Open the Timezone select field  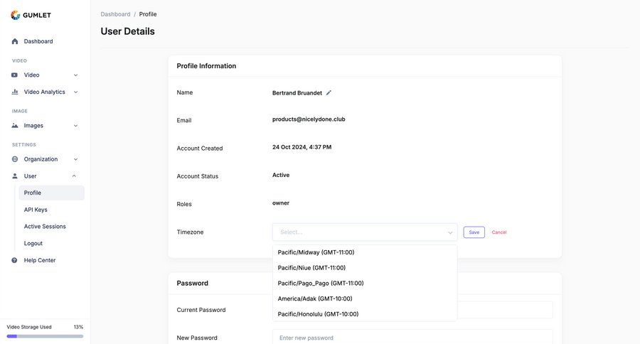[365, 232]
